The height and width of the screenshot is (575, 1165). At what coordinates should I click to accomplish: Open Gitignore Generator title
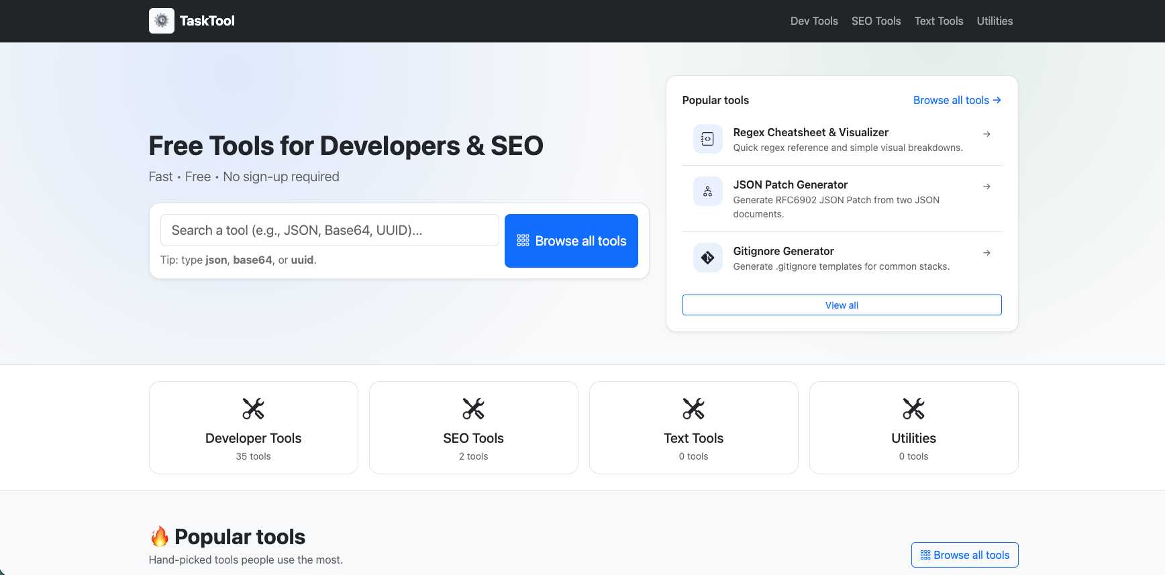click(x=783, y=251)
